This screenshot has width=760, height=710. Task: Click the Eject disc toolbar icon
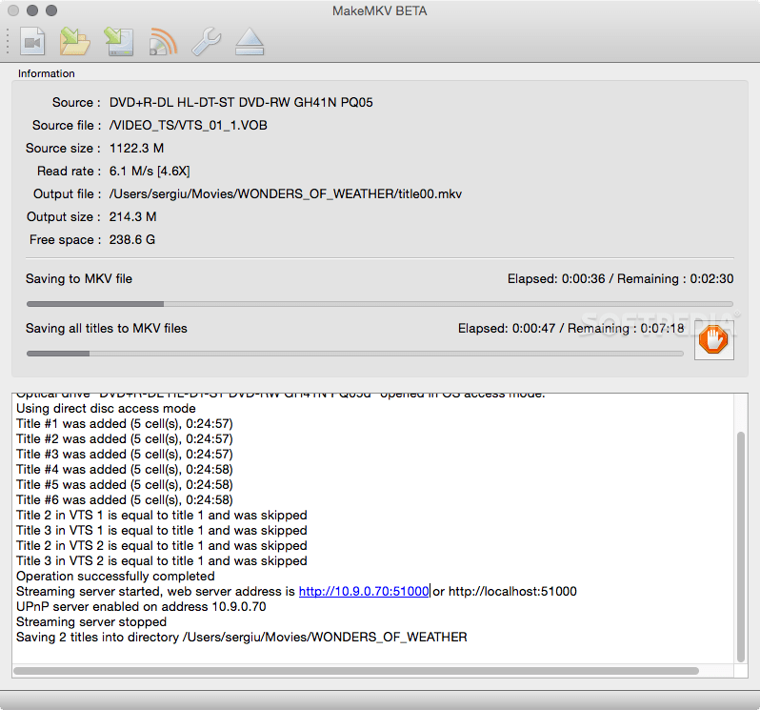[x=250, y=42]
